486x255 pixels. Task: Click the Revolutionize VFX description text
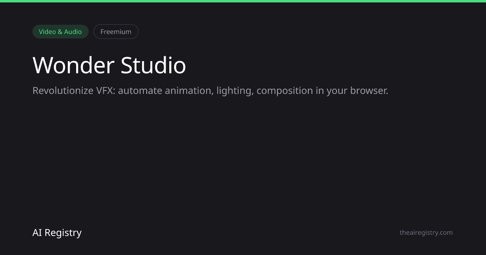(x=210, y=91)
